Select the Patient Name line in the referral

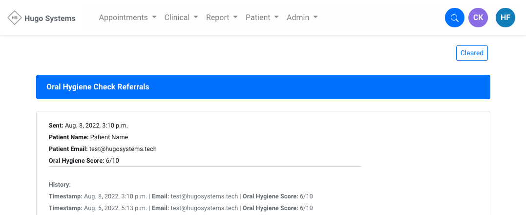88,137
